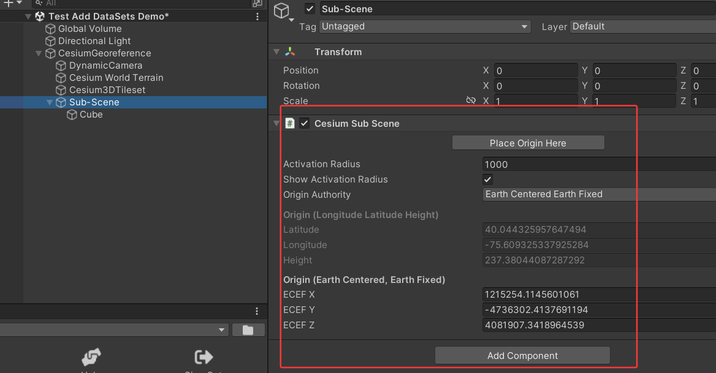Image resolution: width=716 pixels, height=373 pixels.
Task: Click the Cube object icon
Action: 72,115
